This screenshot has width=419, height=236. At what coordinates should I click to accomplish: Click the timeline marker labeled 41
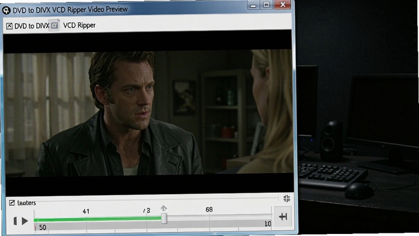pos(86,211)
